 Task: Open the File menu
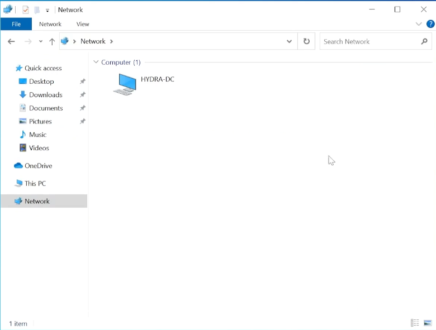coord(16,24)
